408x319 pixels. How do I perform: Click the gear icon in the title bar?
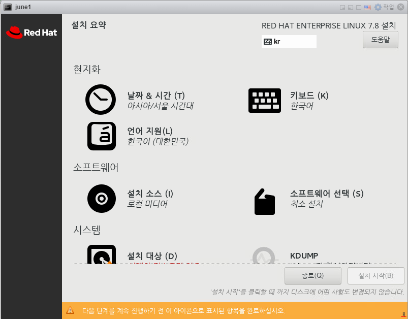pos(378,7)
